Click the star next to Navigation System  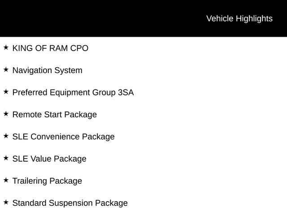[6, 69]
